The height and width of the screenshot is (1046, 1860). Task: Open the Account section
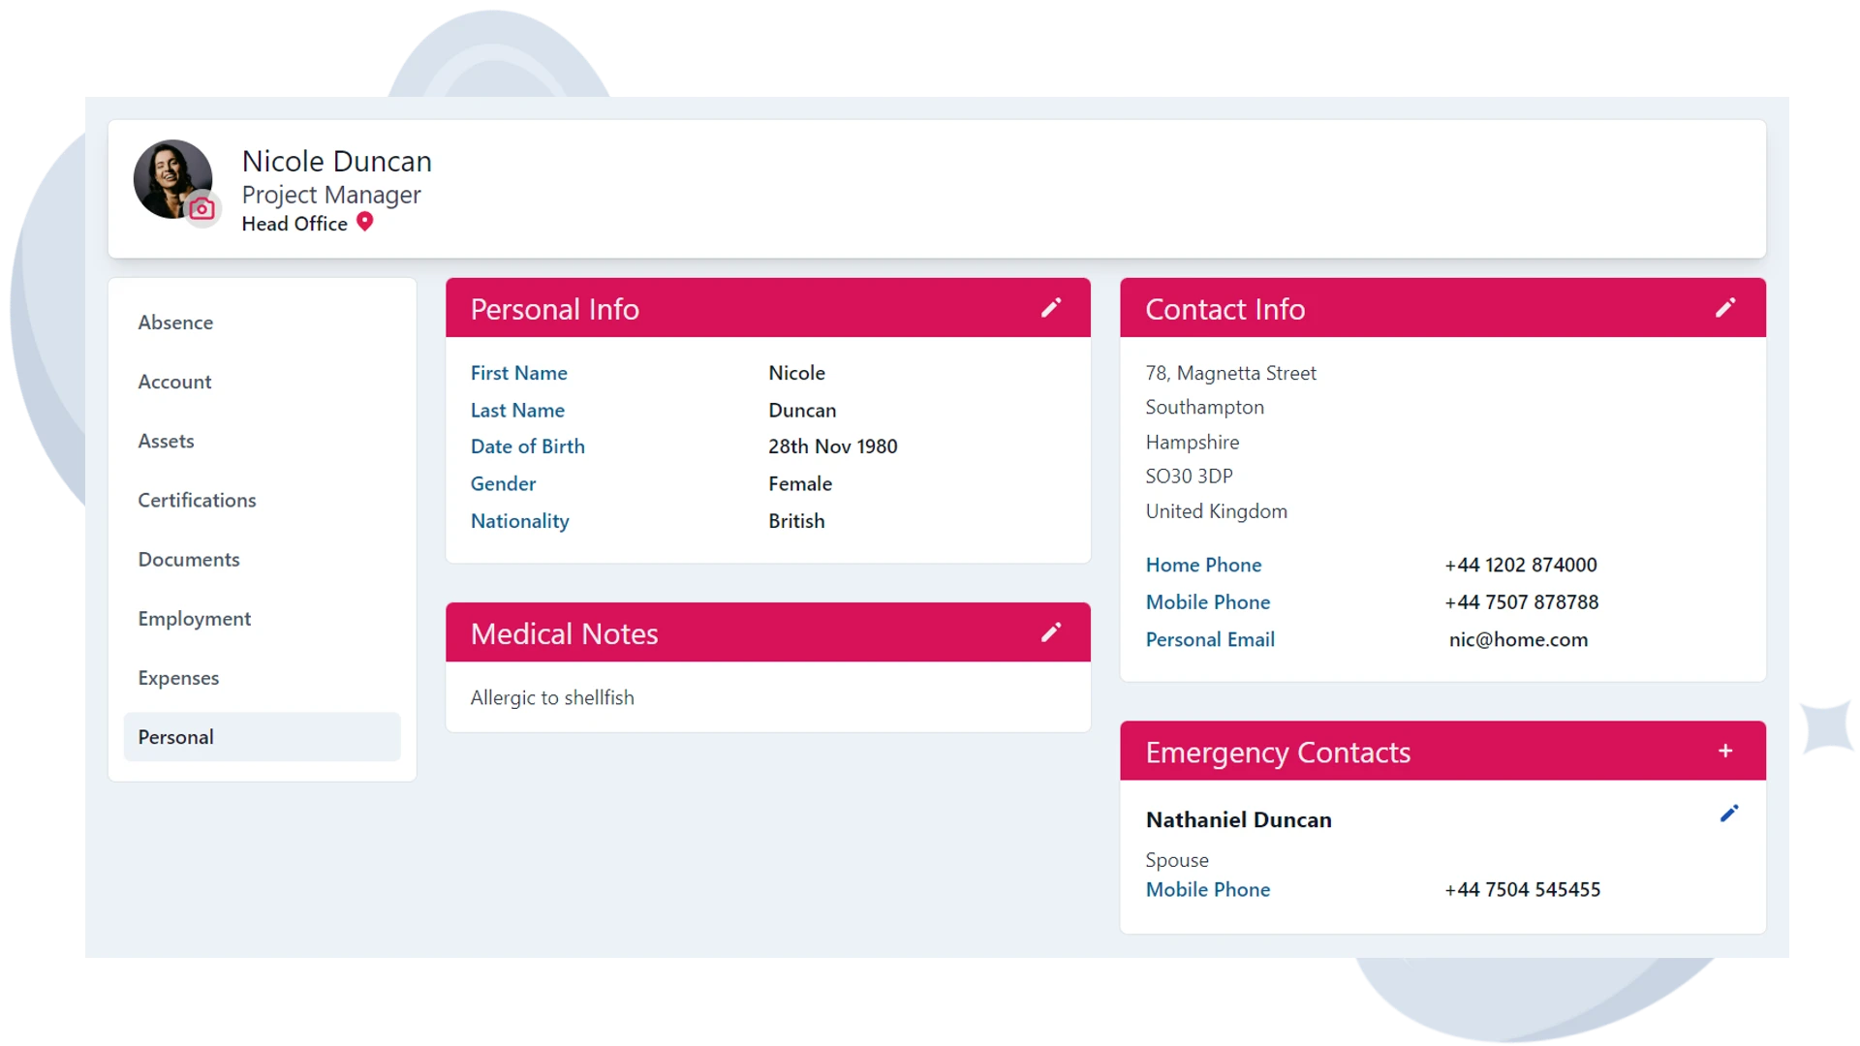pos(171,381)
